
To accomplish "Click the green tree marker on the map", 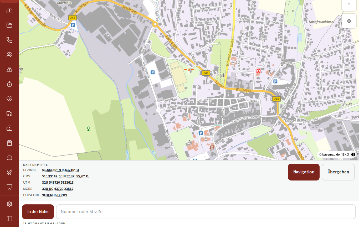I will (x=89, y=128).
